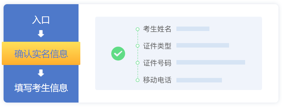Click the down arrow below 入口
Image resolution: width=282 pixels, height=110 pixels.
41,34
